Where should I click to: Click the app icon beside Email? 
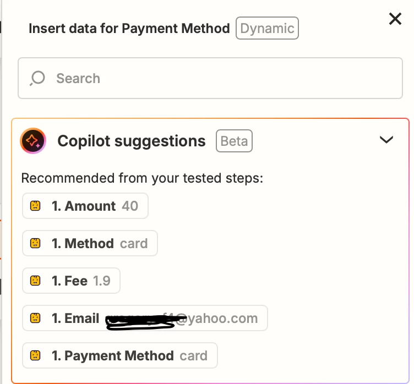click(36, 319)
